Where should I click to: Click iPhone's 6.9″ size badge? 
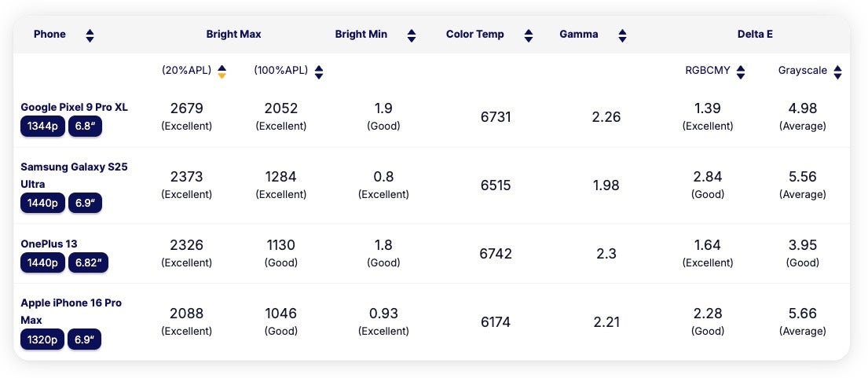(x=84, y=339)
